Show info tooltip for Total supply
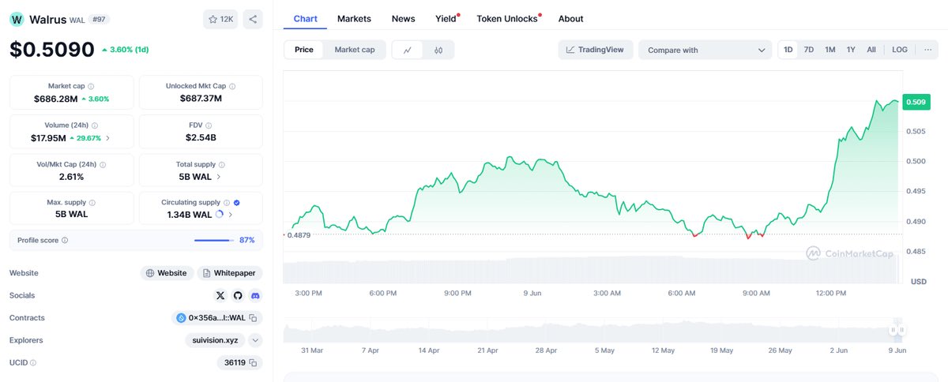The width and height of the screenshot is (948, 382). point(222,164)
